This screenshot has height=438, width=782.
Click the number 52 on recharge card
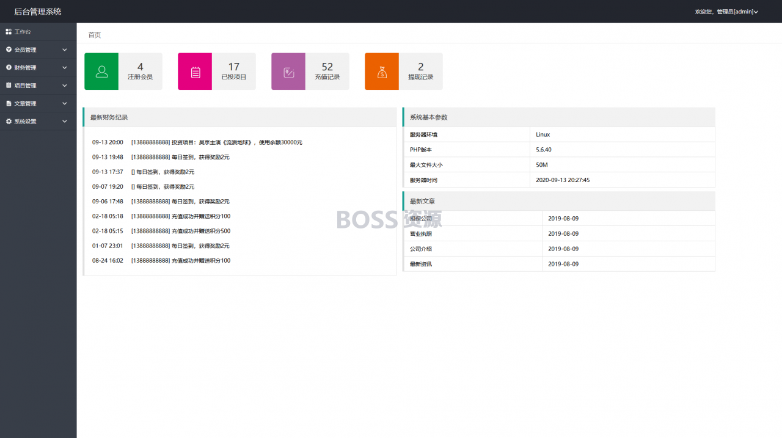pyautogui.click(x=327, y=67)
